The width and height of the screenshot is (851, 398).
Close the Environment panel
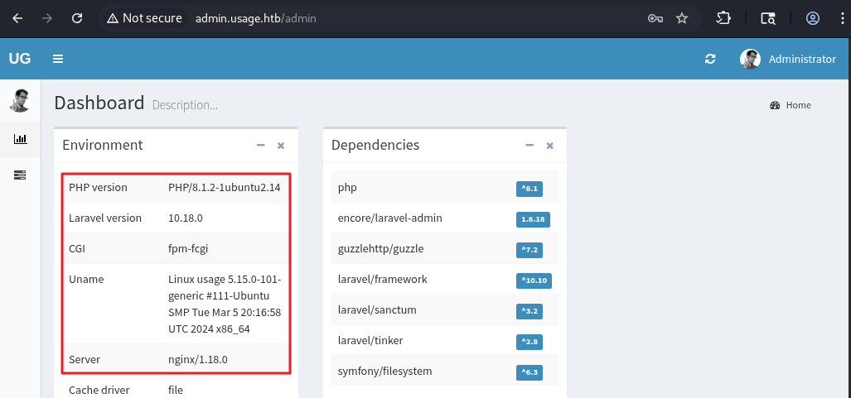point(281,145)
